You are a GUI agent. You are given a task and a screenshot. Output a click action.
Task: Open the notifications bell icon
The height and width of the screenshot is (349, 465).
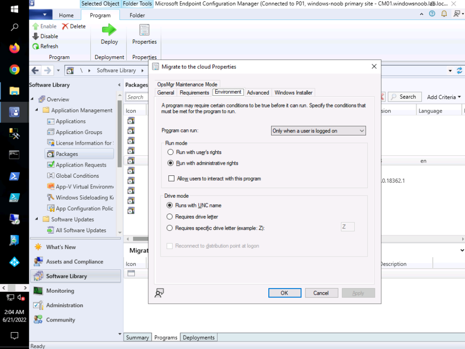click(x=444, y=13)
